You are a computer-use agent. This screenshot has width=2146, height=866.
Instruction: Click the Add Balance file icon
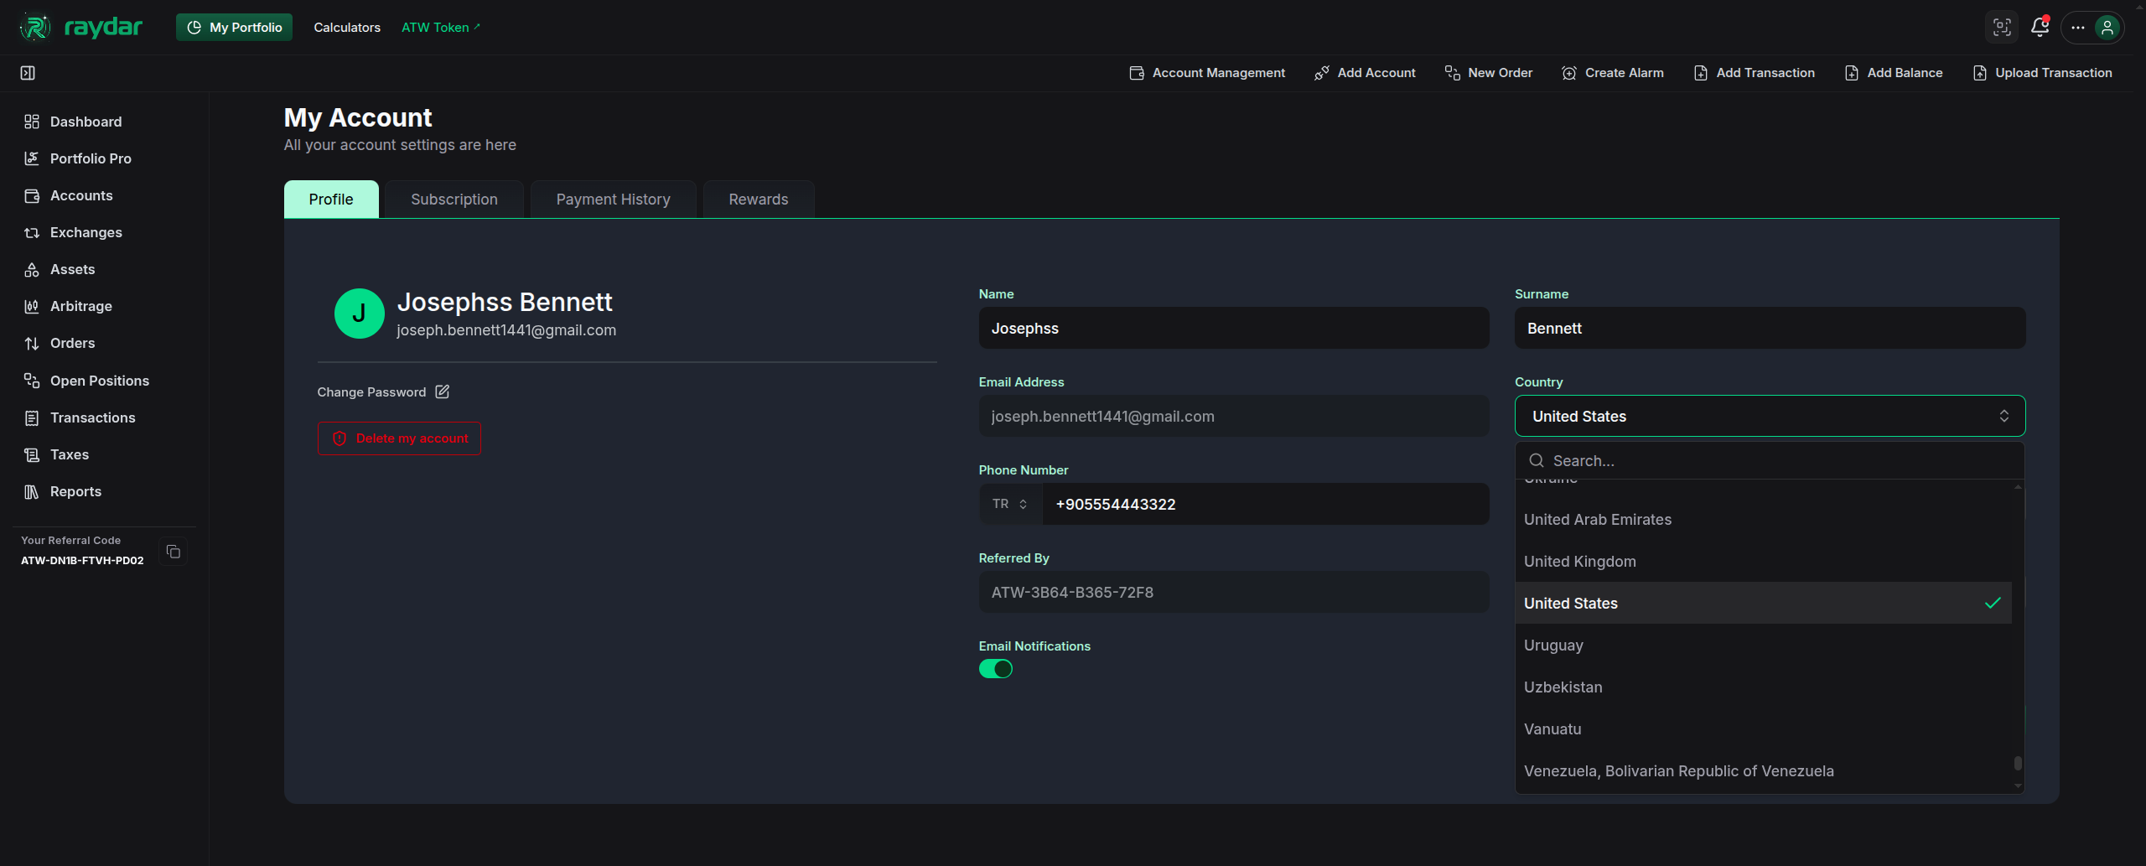click(1852, 73)
